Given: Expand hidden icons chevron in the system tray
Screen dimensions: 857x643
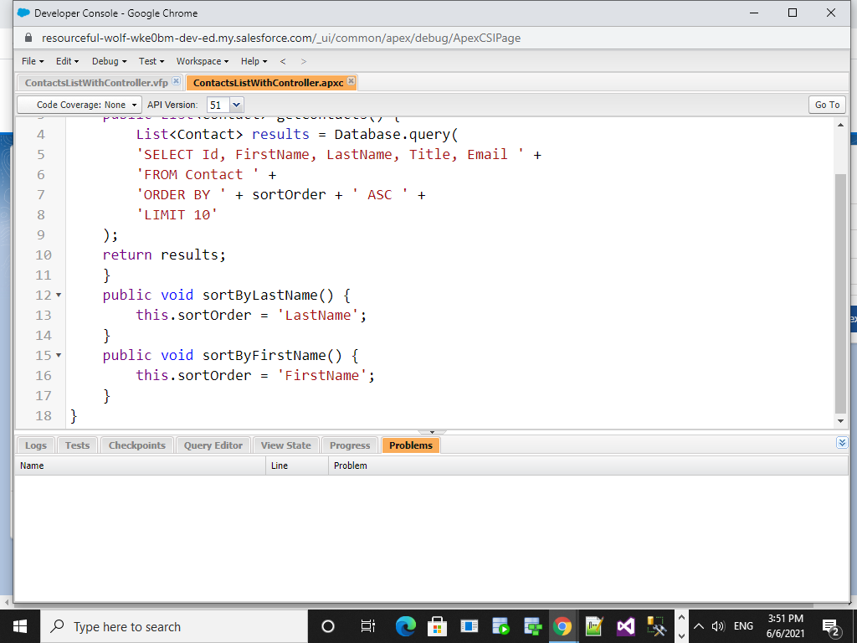Looking at the screenshot, I should pyautogui.click(x=697, y=625).
